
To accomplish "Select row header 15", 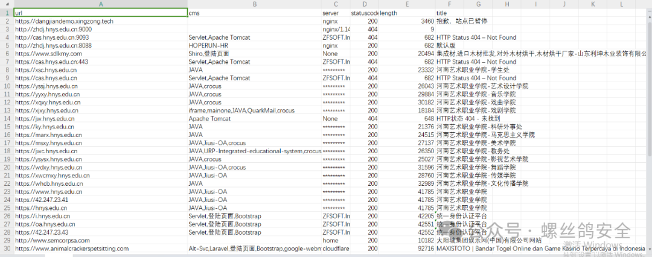I will 7,127.
